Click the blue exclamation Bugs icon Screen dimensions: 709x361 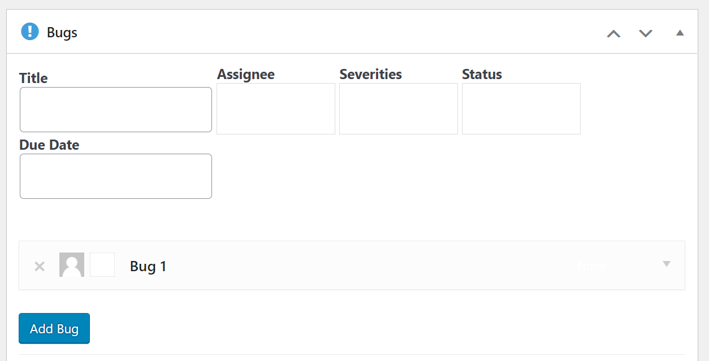29,32
